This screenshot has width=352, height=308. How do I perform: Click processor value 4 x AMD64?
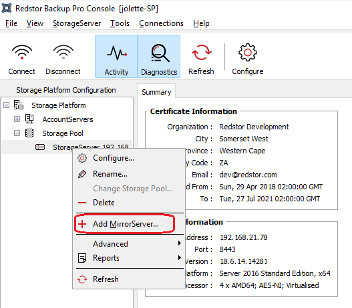pos(269,285)
